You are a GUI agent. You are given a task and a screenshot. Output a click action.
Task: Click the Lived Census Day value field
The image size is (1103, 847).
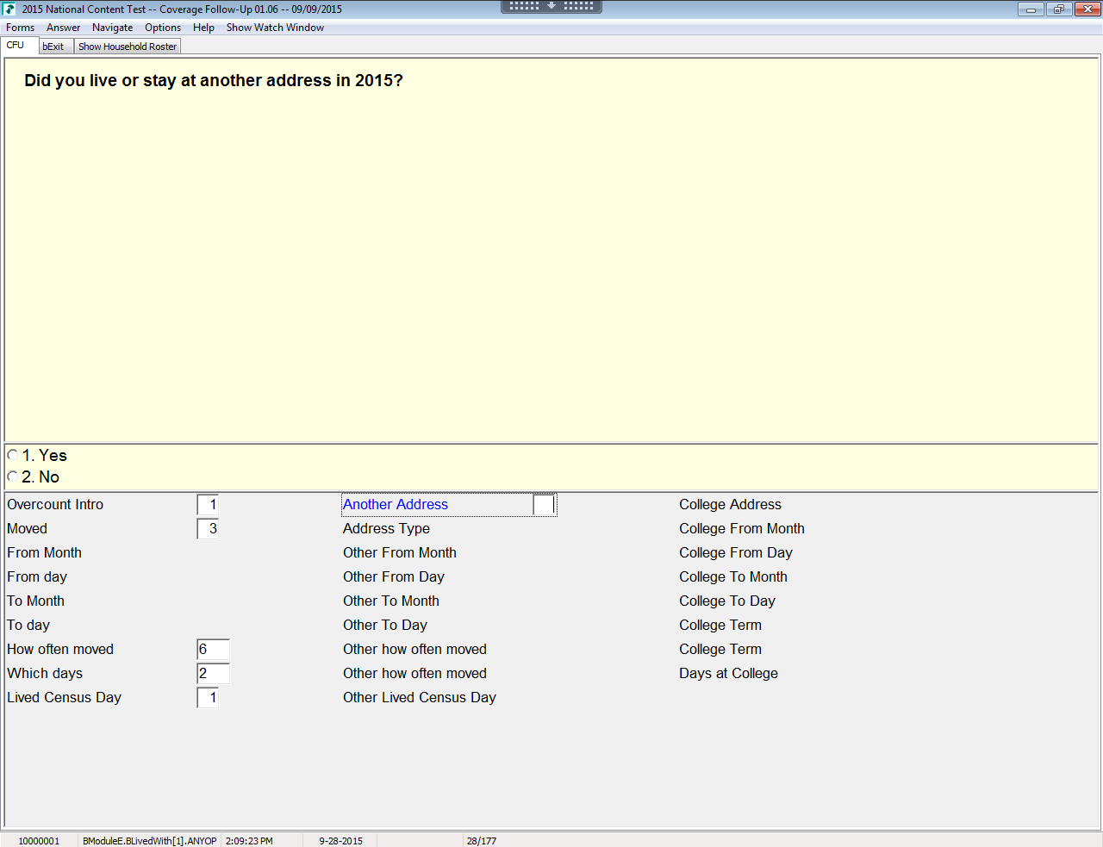[208, 698]
